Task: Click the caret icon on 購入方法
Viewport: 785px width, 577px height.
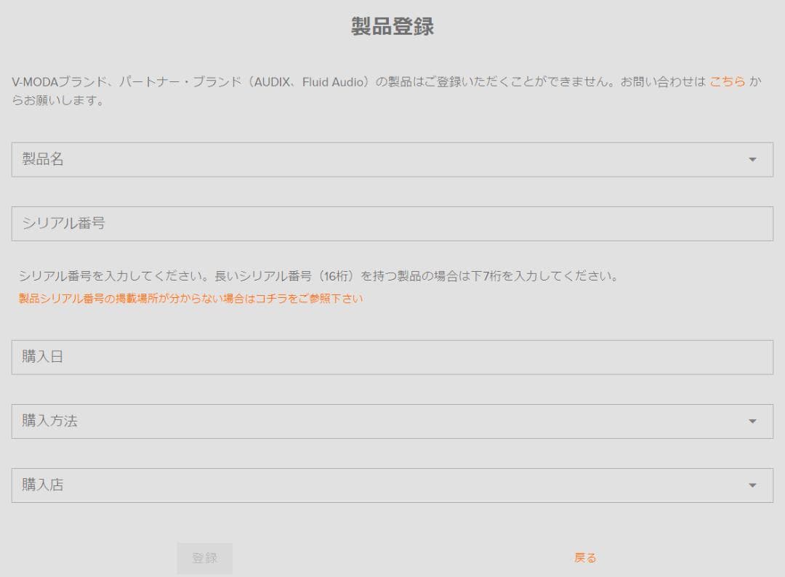Action: pos(752,421)
